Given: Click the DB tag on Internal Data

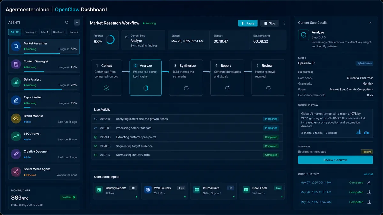Looking at the screenshot, I should pyautogui.click(x=230, y=188).
